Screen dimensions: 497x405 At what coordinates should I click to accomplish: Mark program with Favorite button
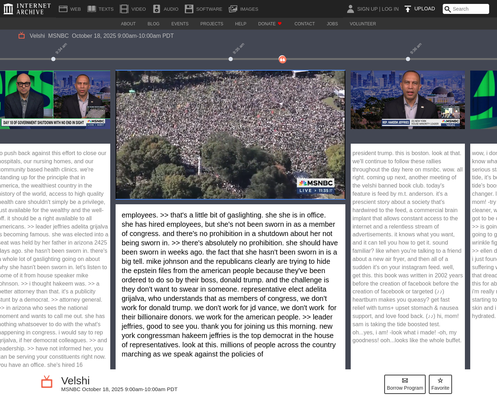(x=440, y=384)
